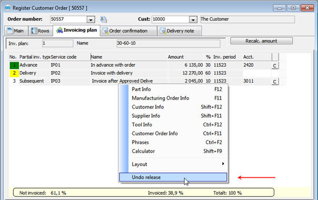Click the app icon in title bar
Image resolution: width=318 pixels, height=200 pixels.
[x=8, y=8]
